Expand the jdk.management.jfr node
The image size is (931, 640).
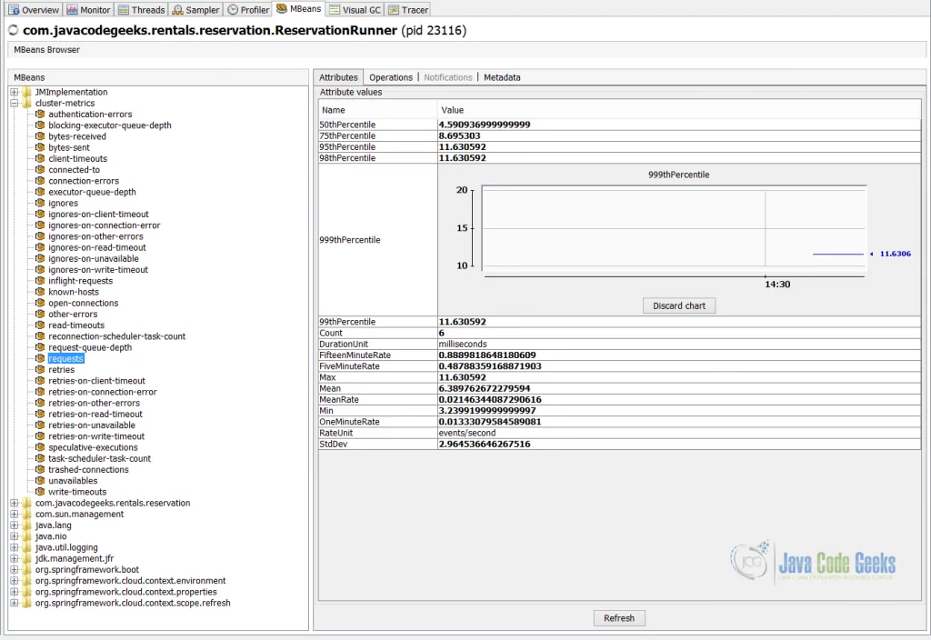pyautogui.click(x=15, y=558)
